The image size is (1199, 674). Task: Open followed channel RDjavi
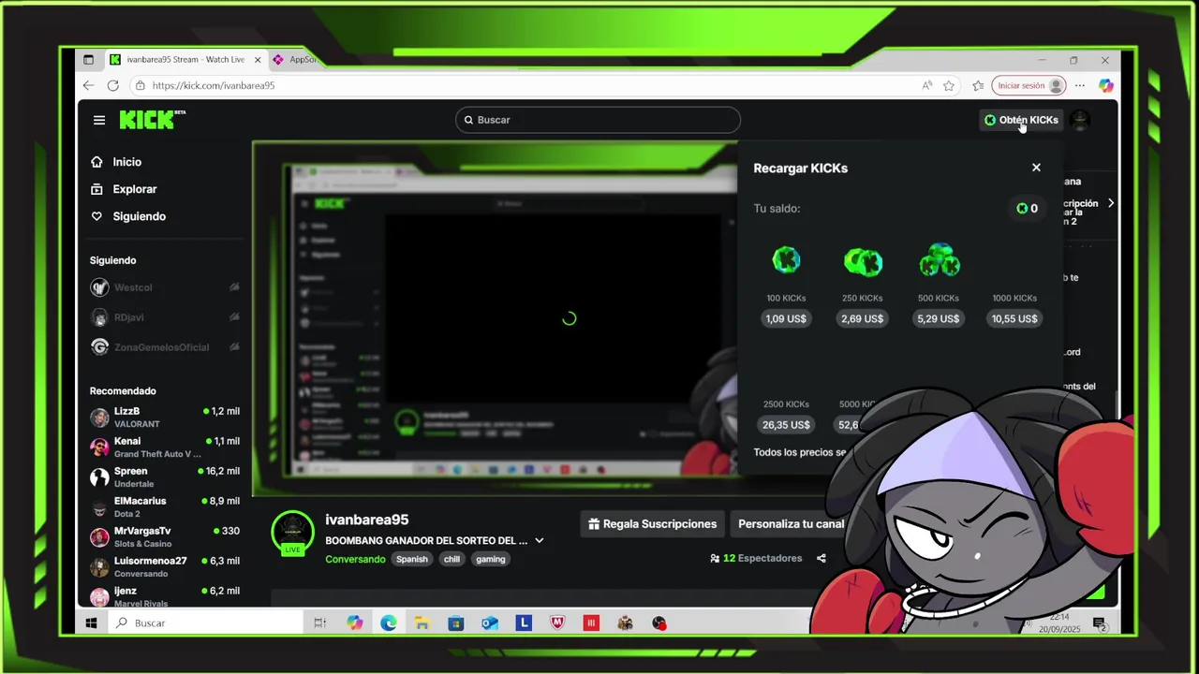click(165, 317)
